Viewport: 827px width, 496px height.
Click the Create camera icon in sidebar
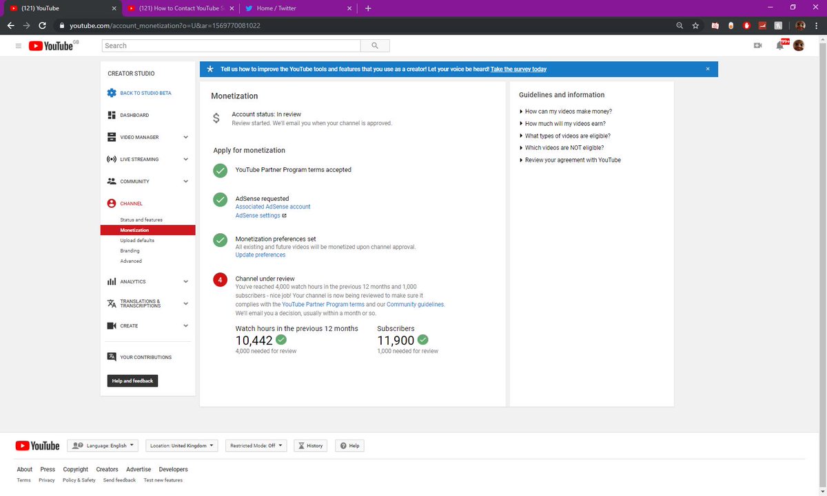pyautogui.click(x=112, y=325)
